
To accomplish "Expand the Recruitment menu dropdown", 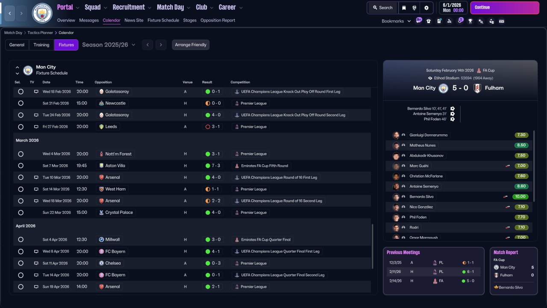I will tap(150, 8).
